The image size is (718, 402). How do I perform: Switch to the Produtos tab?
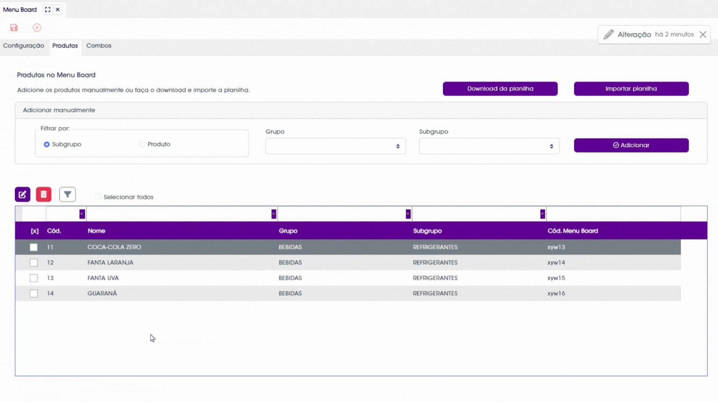(x=65, y=46)
